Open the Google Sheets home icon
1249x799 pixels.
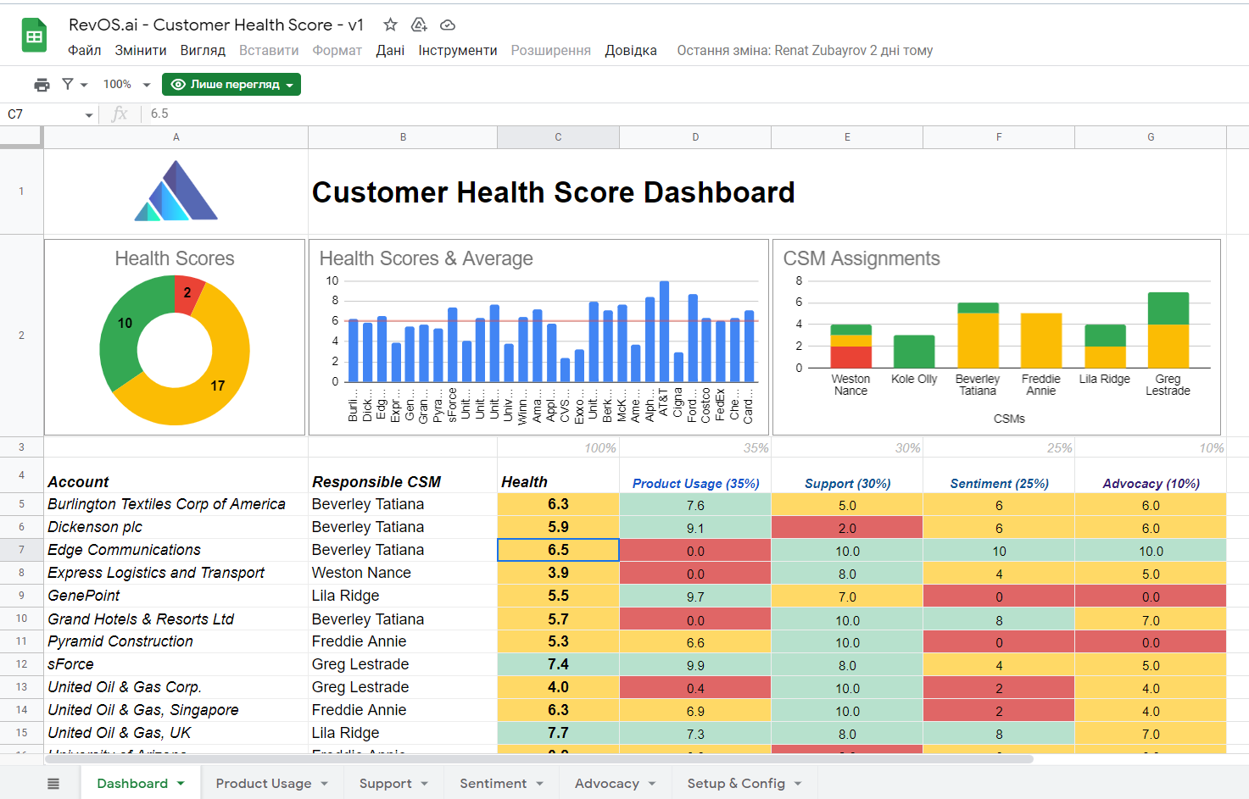[x=34, y=36]
